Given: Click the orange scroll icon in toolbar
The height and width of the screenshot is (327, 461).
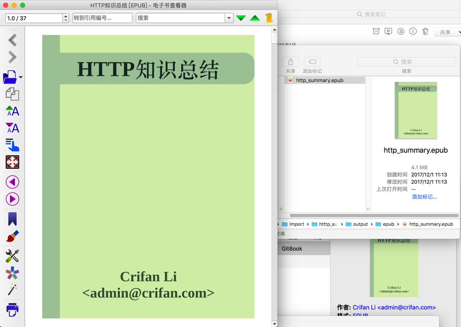Looking at the screenshot, I should tap(269, 18).
